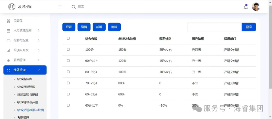Image resolution: width=272 pixels, height=119 pixels.
Task: Click the 80% bonus cell
Action: coord(121,83)
